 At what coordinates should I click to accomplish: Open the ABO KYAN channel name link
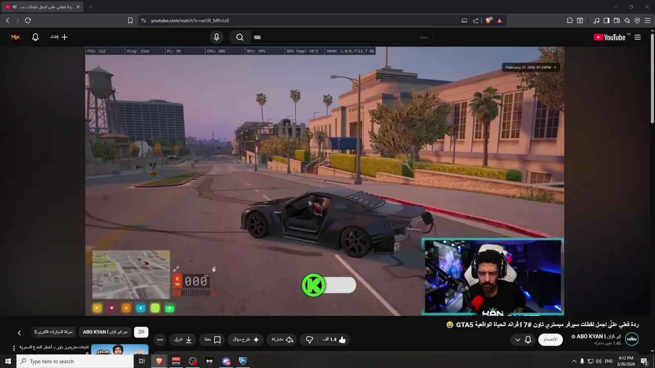(x=599, y=336)
